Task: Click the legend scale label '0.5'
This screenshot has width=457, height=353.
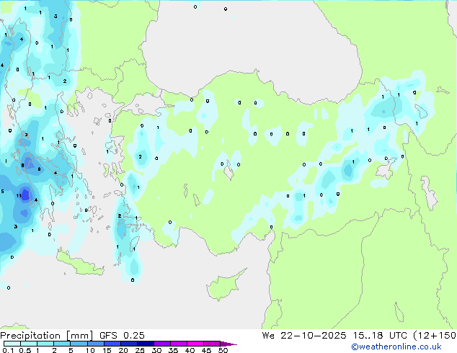Action: tap(25, 350)
